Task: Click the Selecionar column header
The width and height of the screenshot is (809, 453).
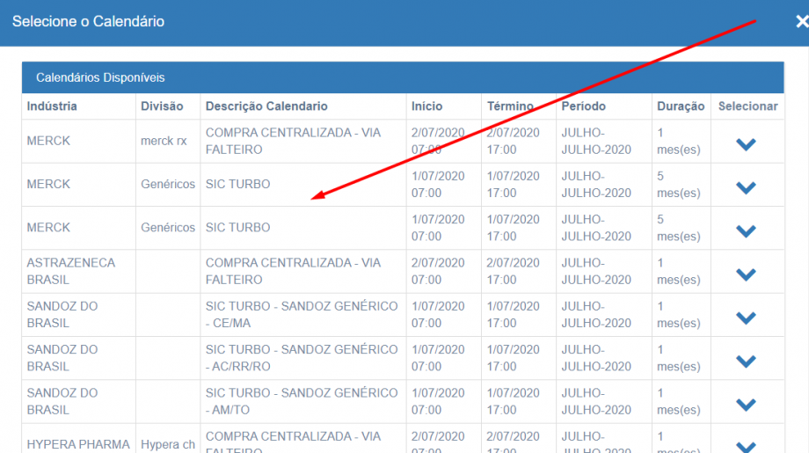Action: coord(747,106)
